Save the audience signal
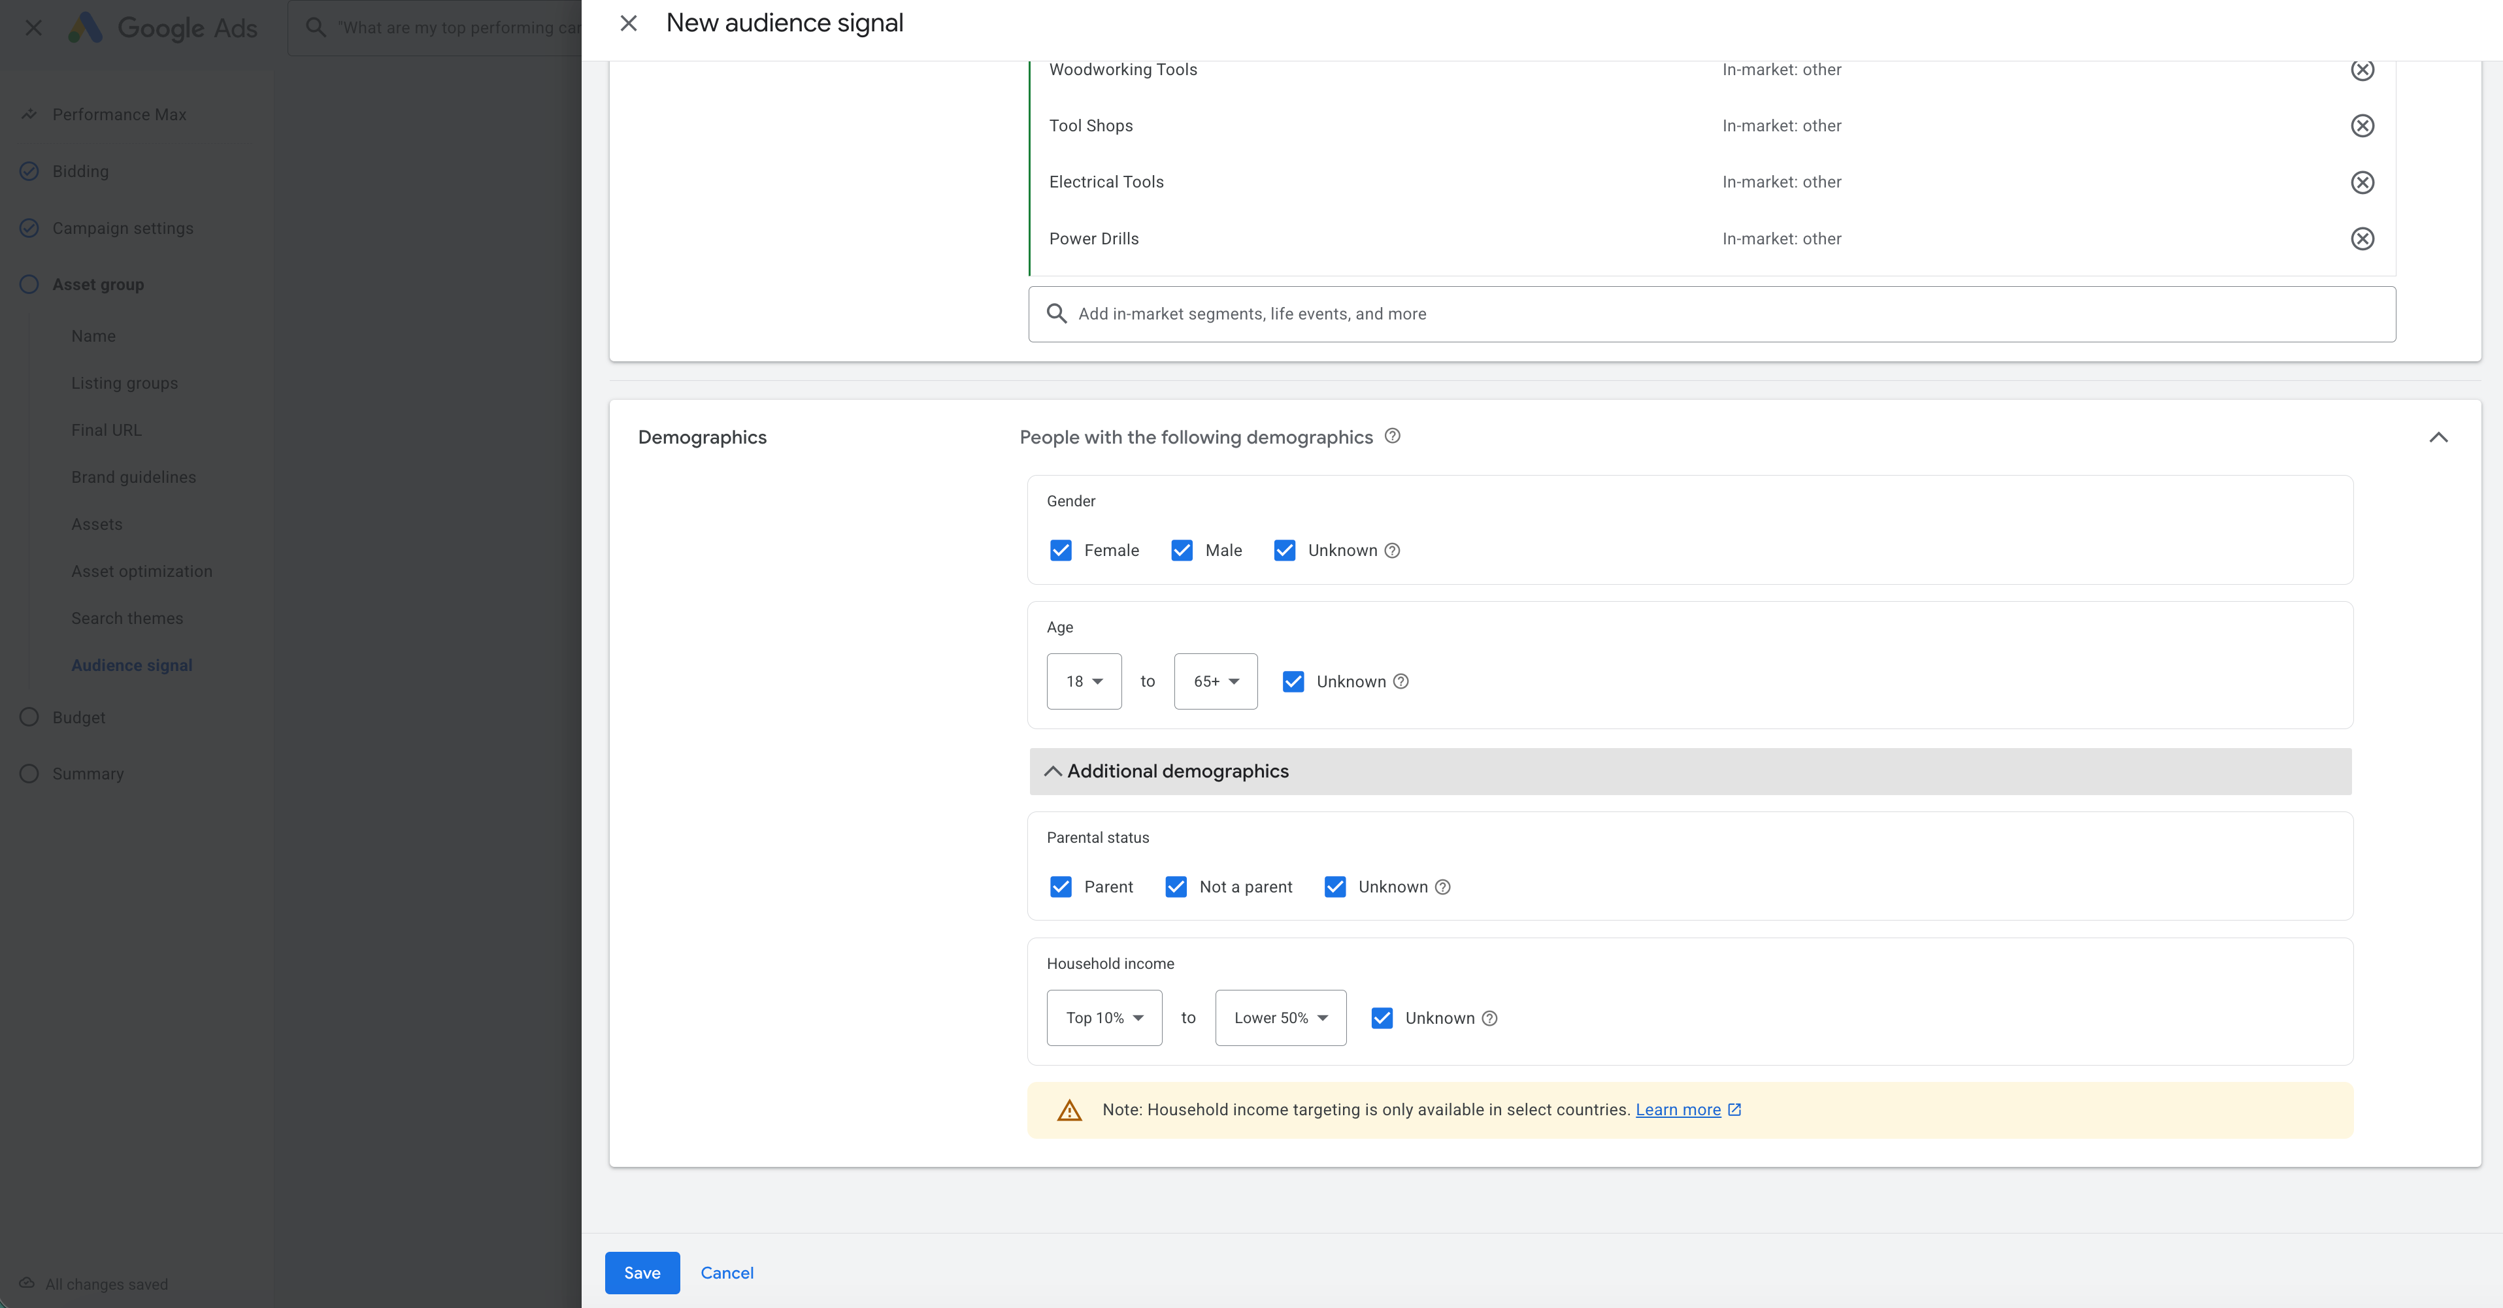Viewport: 2503px width, 1308px height. pyautogui.click(x=642, y=1273)
